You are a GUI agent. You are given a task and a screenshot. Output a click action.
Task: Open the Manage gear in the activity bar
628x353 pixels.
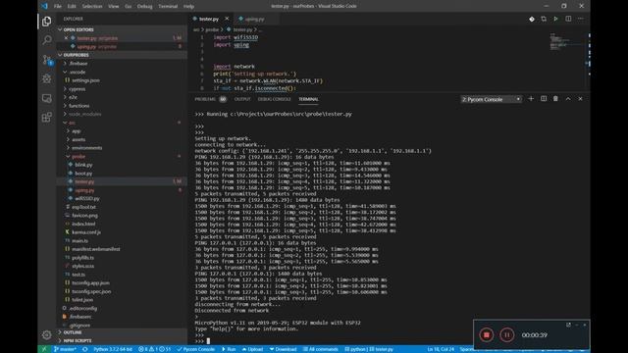coord(46,334)
